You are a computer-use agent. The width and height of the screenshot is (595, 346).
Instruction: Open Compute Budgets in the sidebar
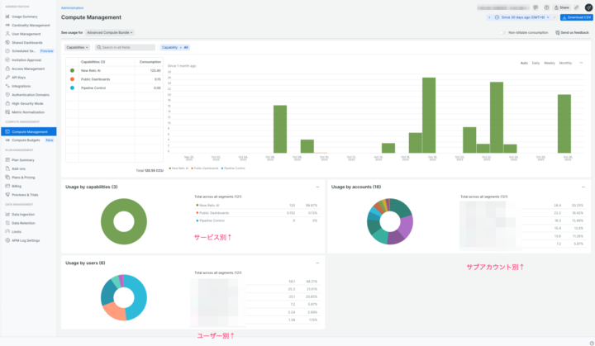coord(26,140)
